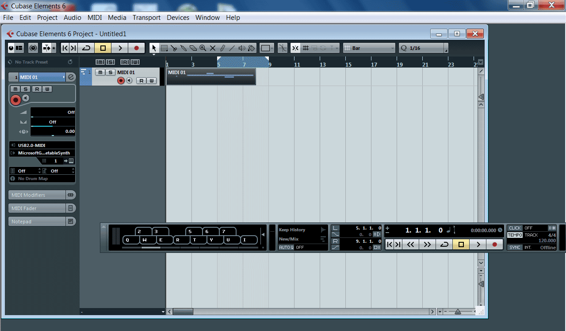
Task: Open the ruler display format arrow
Action: (481, 63)
